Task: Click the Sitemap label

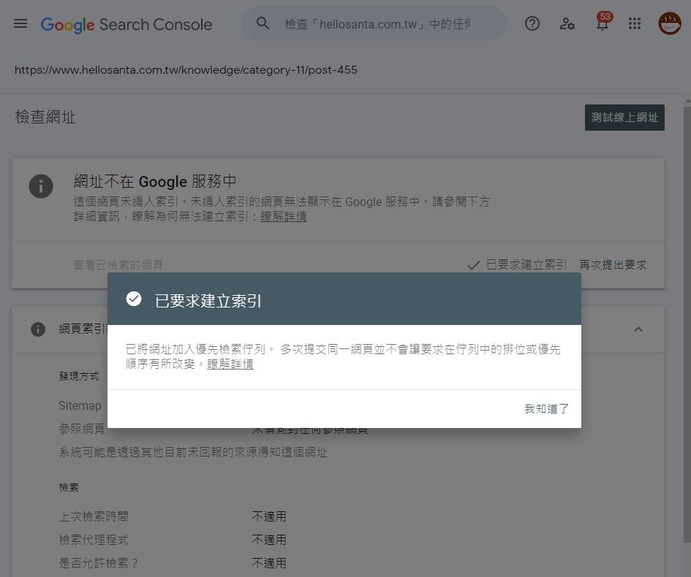Action: tap(80, 406)
